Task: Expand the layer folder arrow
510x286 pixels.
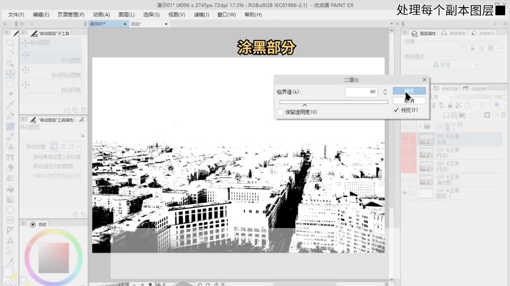Action: pos(420,126)
